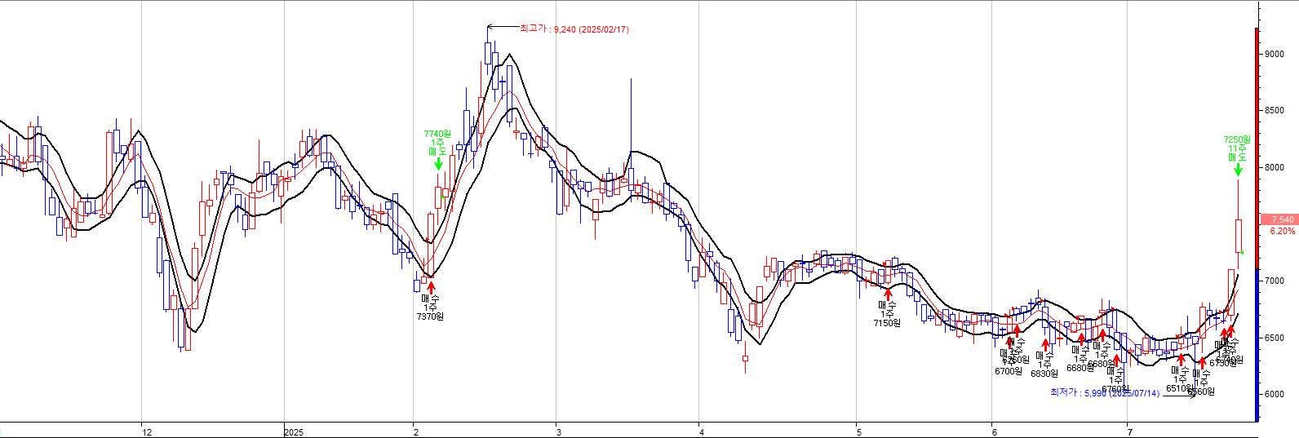Click the 최저가 5,990 (2025/07/14) label
The width and height of the screenshot is (1299, 438).
1104,393
